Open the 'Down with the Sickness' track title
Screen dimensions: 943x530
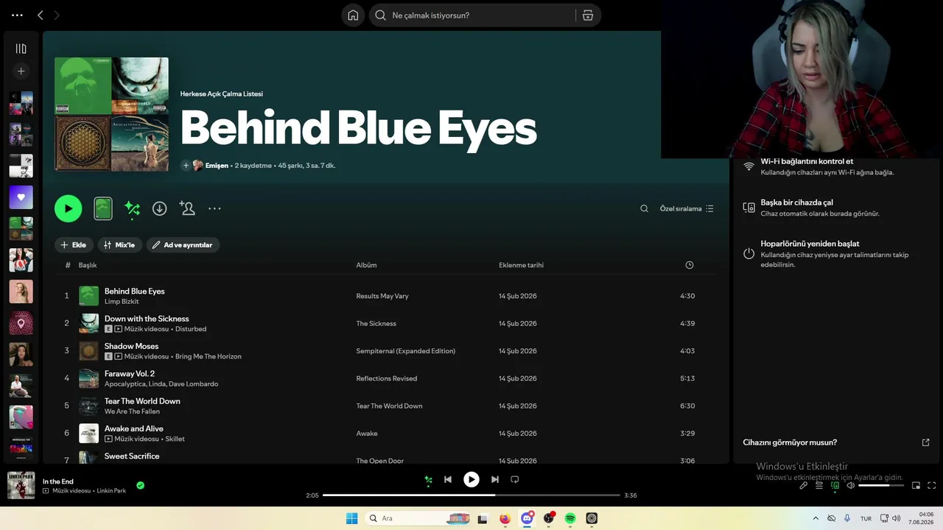pos(147,319)
